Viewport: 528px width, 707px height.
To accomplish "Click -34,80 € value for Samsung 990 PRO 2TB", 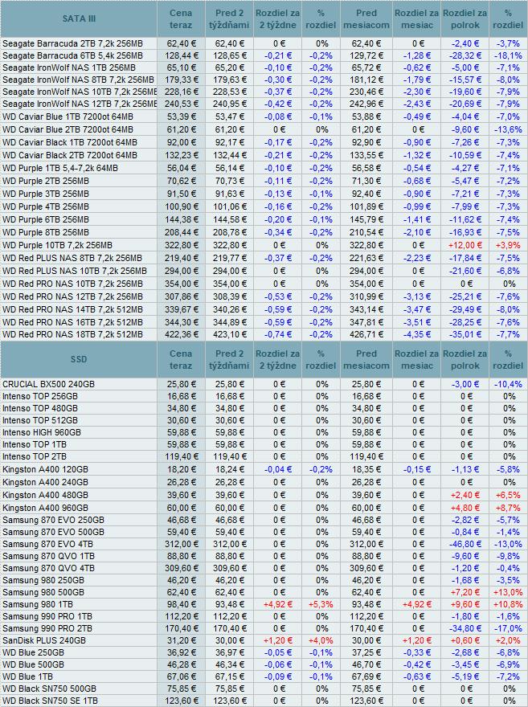I will 465,628.
